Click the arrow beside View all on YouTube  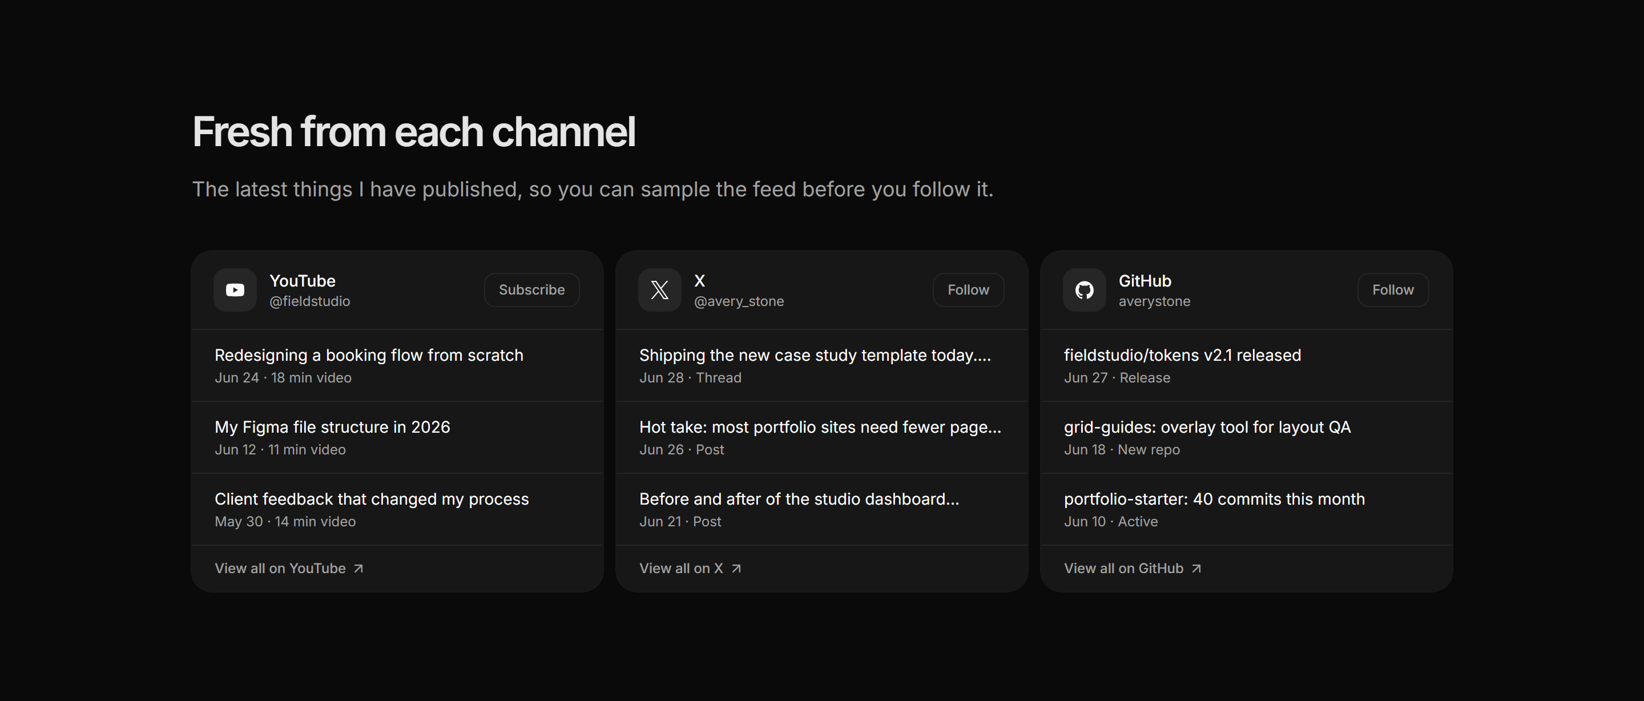click(358, 568)
